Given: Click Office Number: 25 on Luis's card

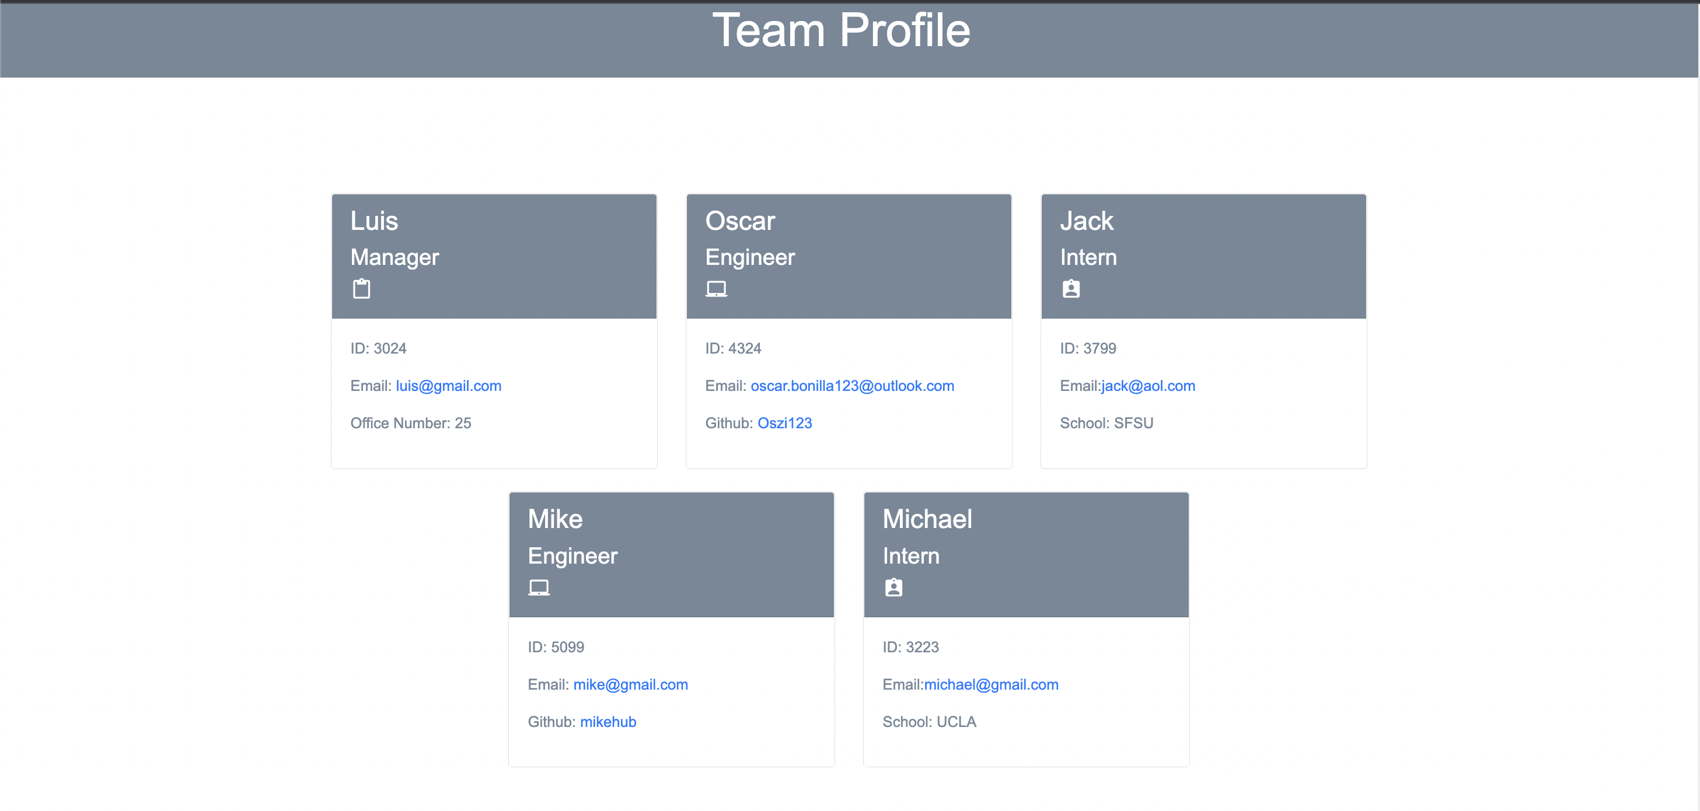Looking at the screenshot, I should [410, 423].
